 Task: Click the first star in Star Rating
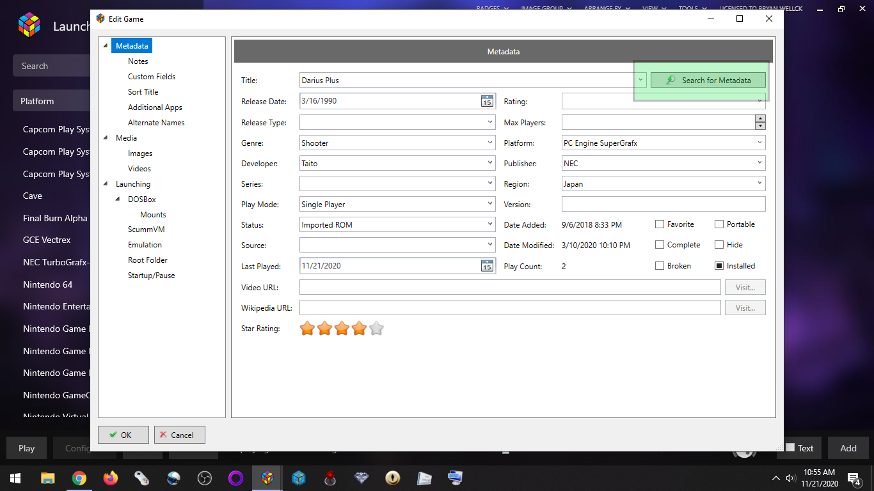[x=308, y=329]
